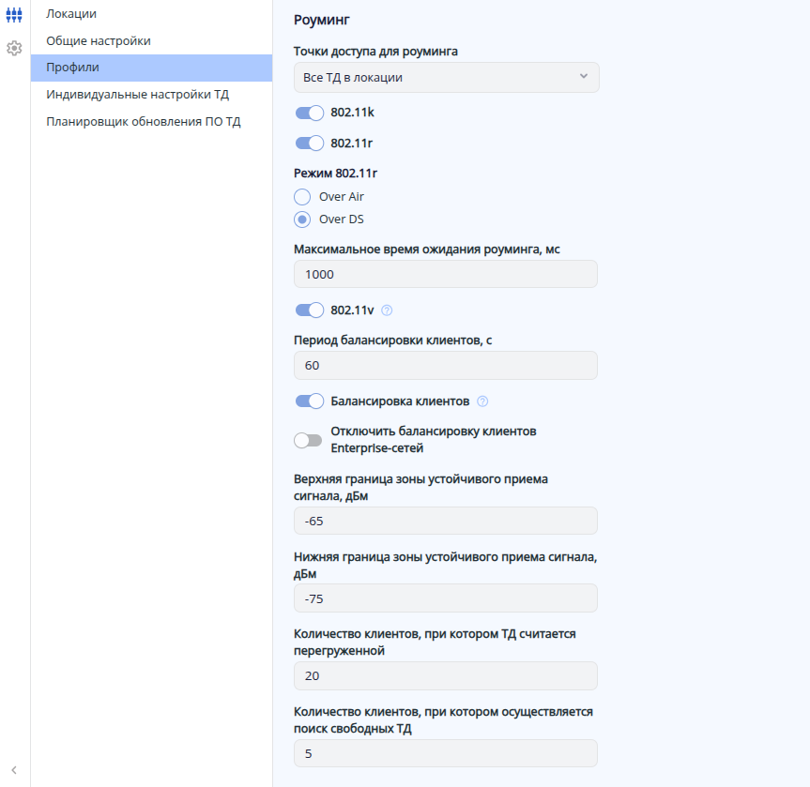
Task: Click roaming max wait time field
Action: tap(446, 275)
